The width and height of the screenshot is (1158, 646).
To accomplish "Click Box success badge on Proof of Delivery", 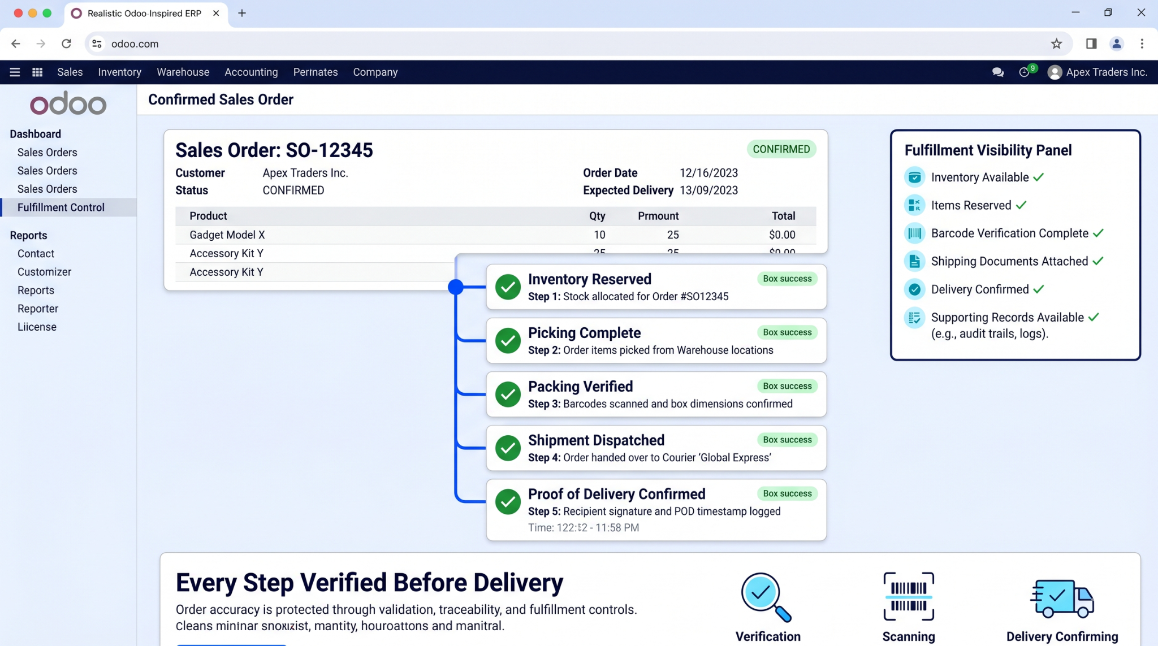I will point(787,493).
